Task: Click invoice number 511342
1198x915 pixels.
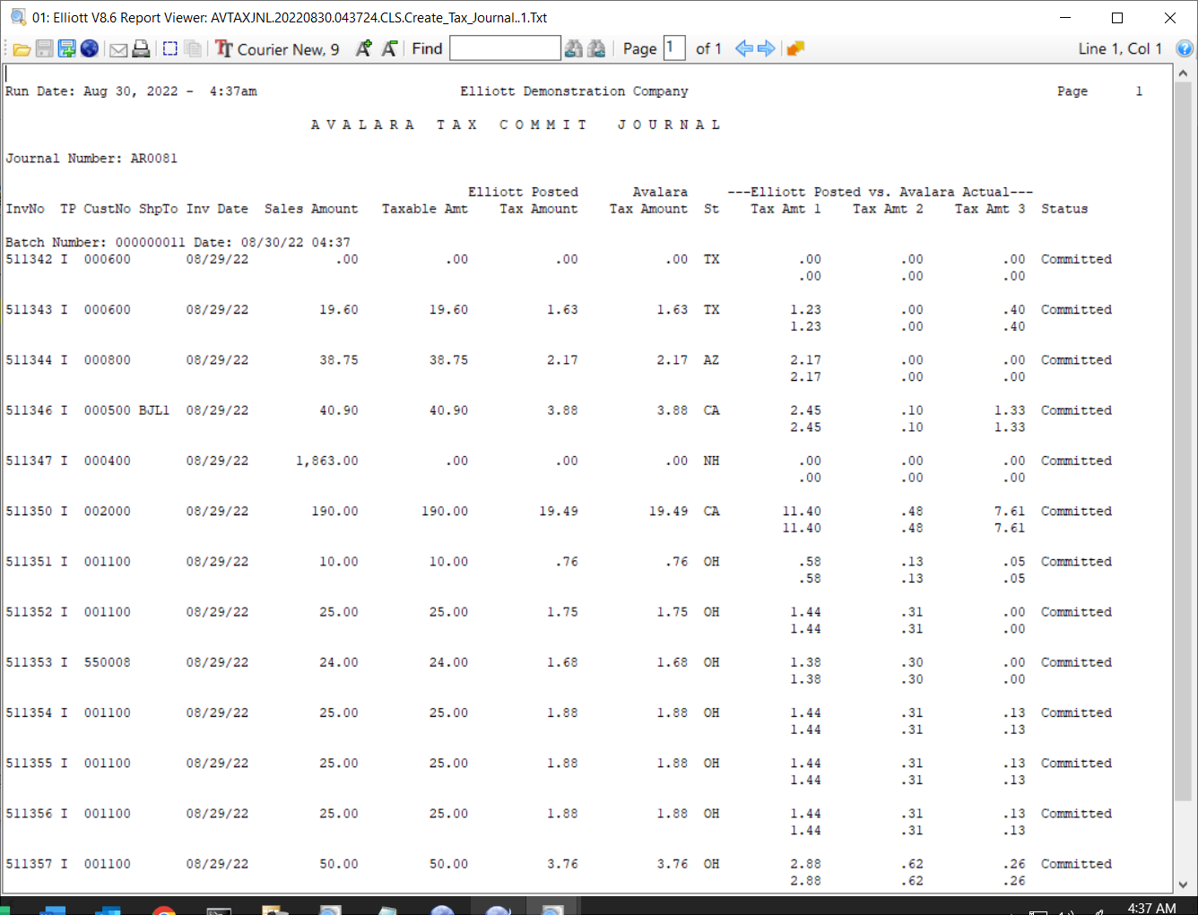Action: point(29,259)
